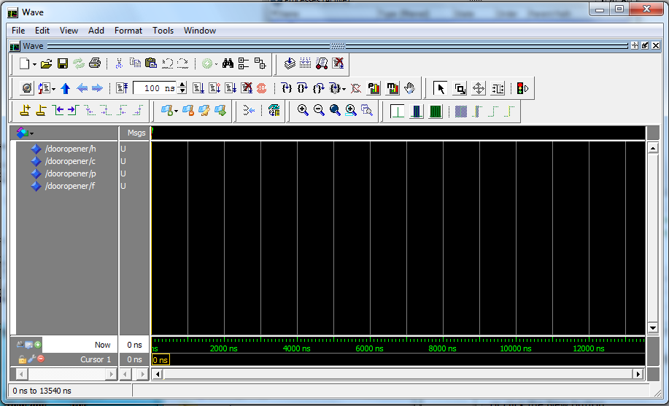This screenshot has width=669, height=406.
Task: Select signal /dooropener/h
Action: pyautogui.click(x=70, y=149)
